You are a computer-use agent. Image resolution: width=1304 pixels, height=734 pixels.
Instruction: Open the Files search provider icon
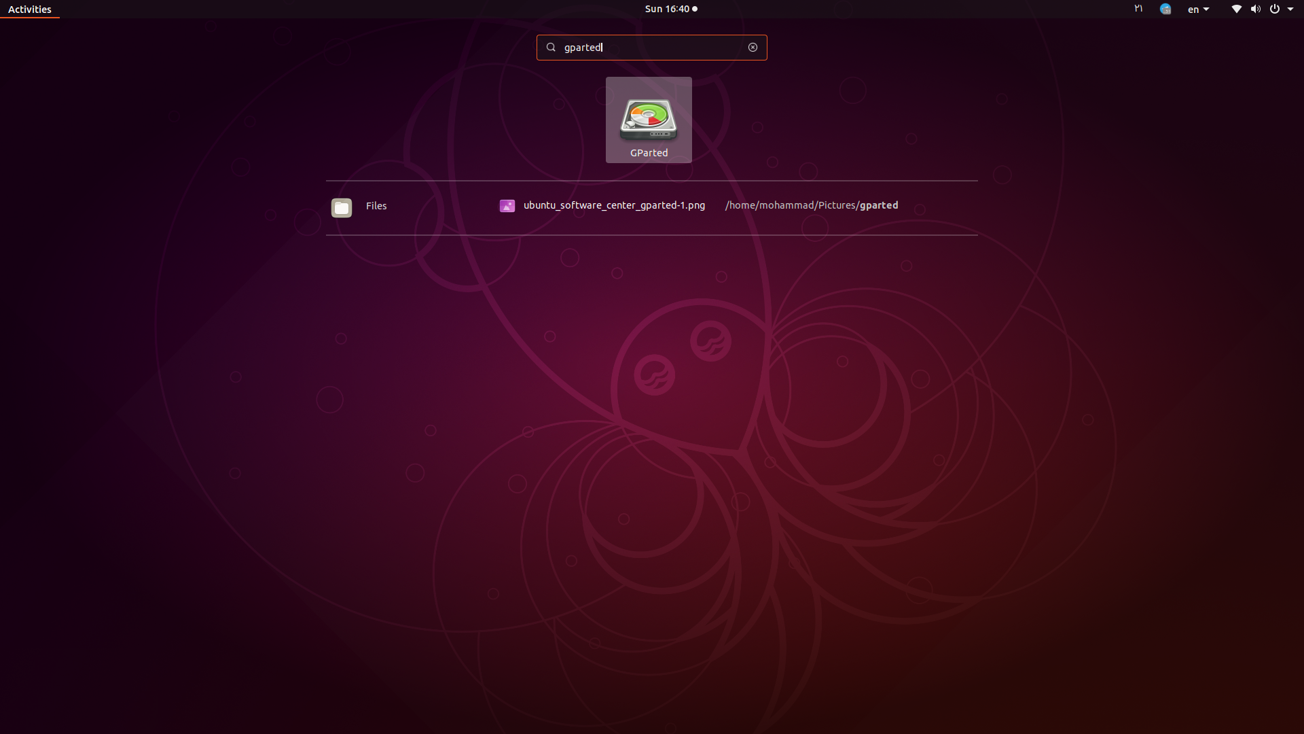(342, 207)
